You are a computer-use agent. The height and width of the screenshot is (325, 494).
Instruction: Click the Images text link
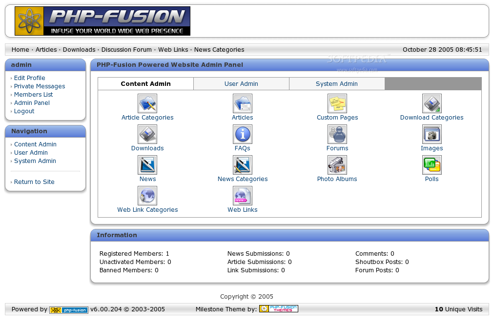coord(432,148)
